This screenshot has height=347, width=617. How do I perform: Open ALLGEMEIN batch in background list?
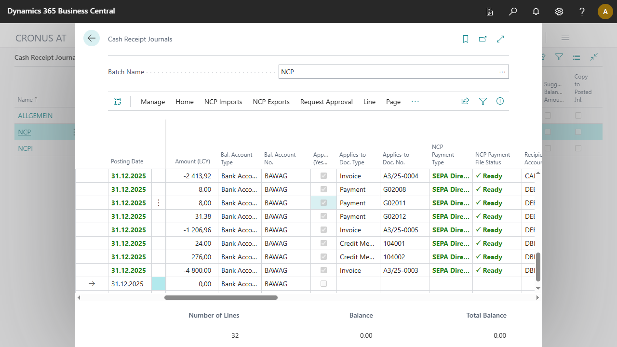36,116
